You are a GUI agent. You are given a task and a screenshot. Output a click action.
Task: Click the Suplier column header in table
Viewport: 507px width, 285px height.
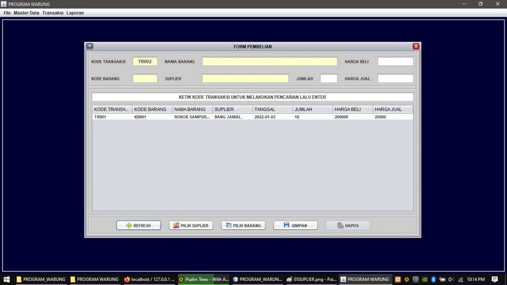pyautogui.click(x=232, y=109)
